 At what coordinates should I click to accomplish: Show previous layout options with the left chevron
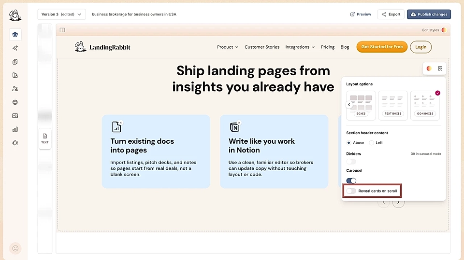click(x=349, y=105)
